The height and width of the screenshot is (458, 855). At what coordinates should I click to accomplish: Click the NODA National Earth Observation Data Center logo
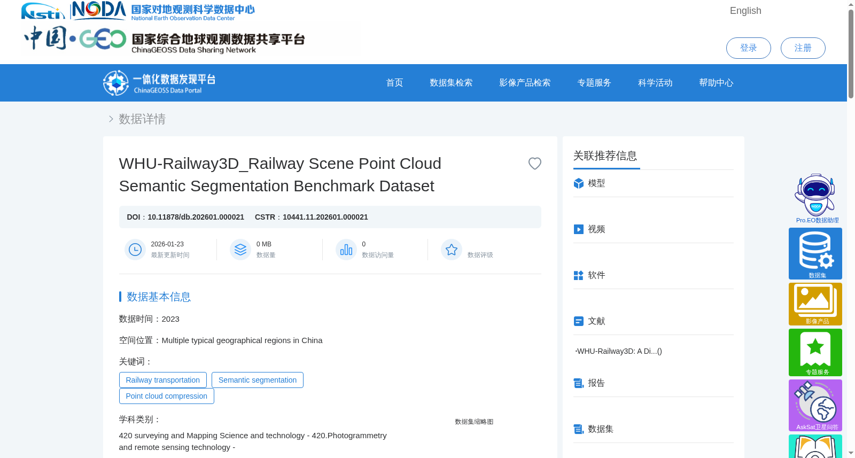163,11
